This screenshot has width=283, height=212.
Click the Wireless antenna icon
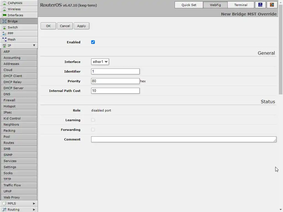[4, 9]
